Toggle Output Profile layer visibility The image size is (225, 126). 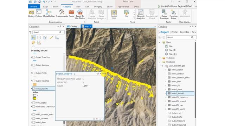(34, 73)
